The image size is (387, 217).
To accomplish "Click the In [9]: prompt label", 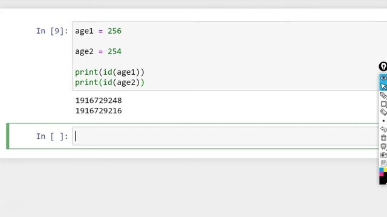I will click(x=52, y=31).
